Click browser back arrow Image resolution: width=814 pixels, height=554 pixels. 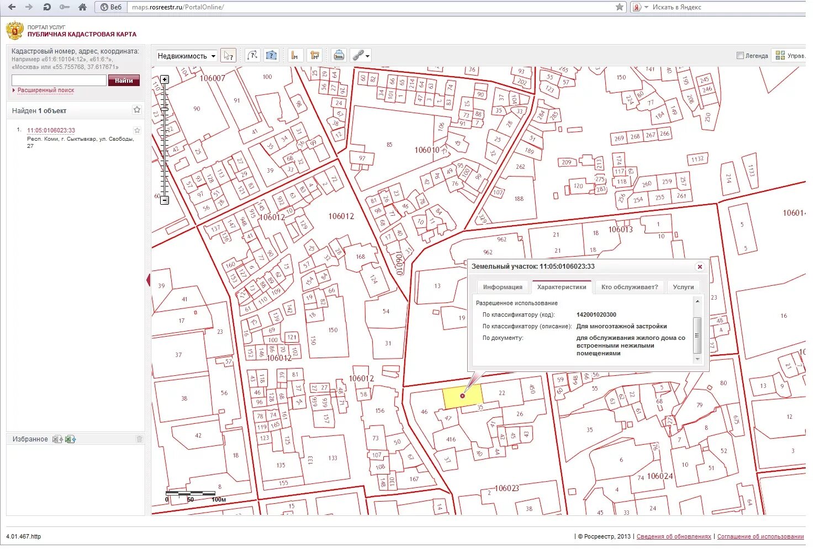point(12,7)
